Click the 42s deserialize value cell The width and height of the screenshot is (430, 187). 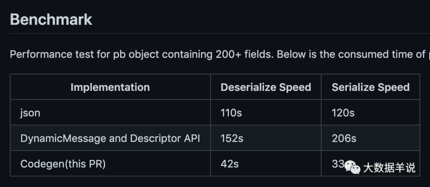[229, 164]
